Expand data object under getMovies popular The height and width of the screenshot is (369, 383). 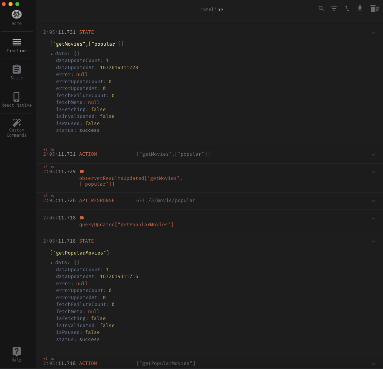click(x=52, y=54)
